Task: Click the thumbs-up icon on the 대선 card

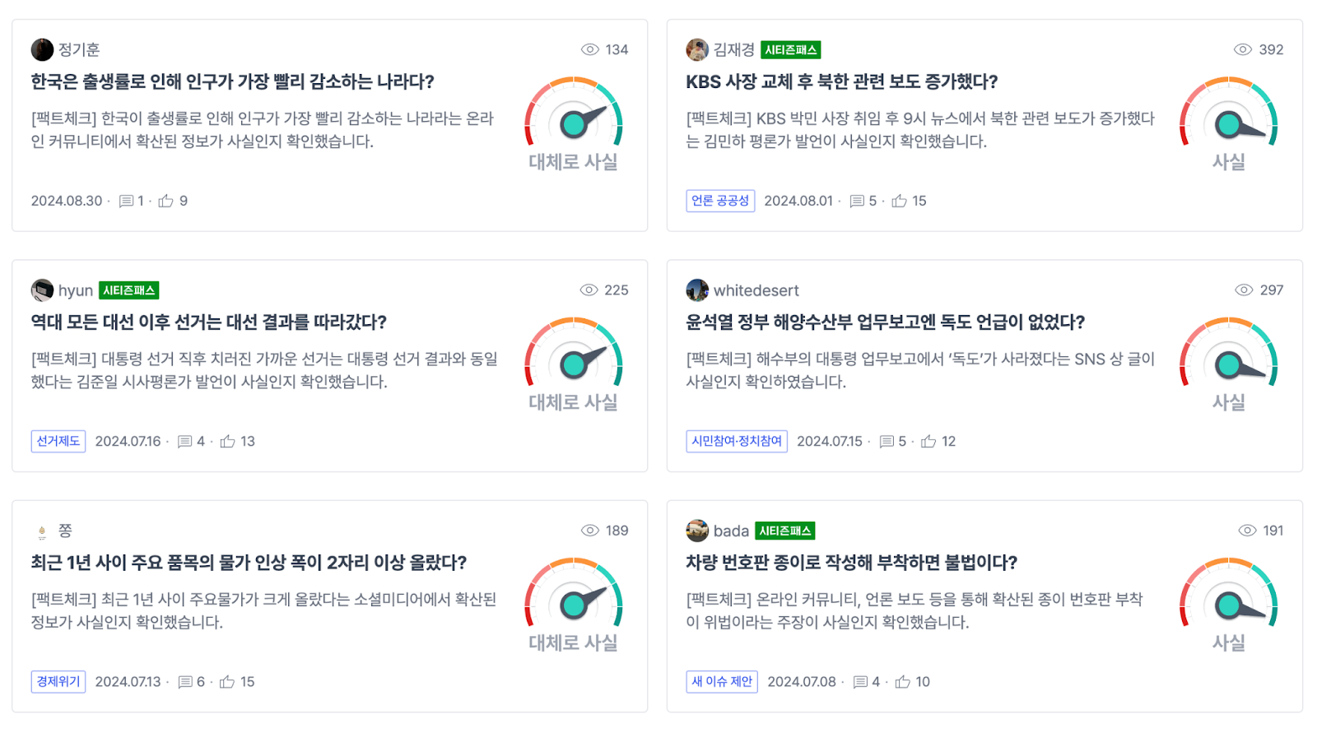Action: 228,442
